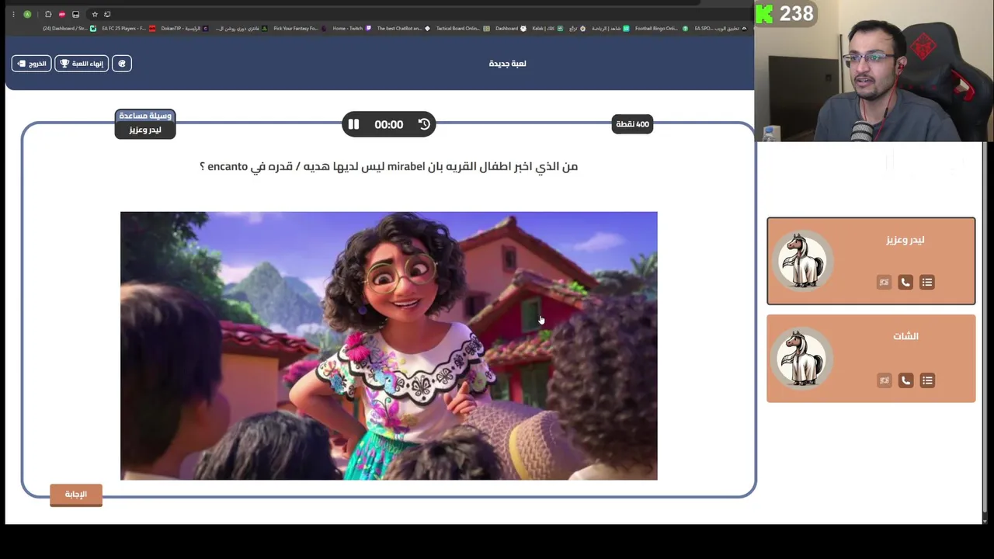Reset the timer with the restart icon

click(x=424, y=124)
